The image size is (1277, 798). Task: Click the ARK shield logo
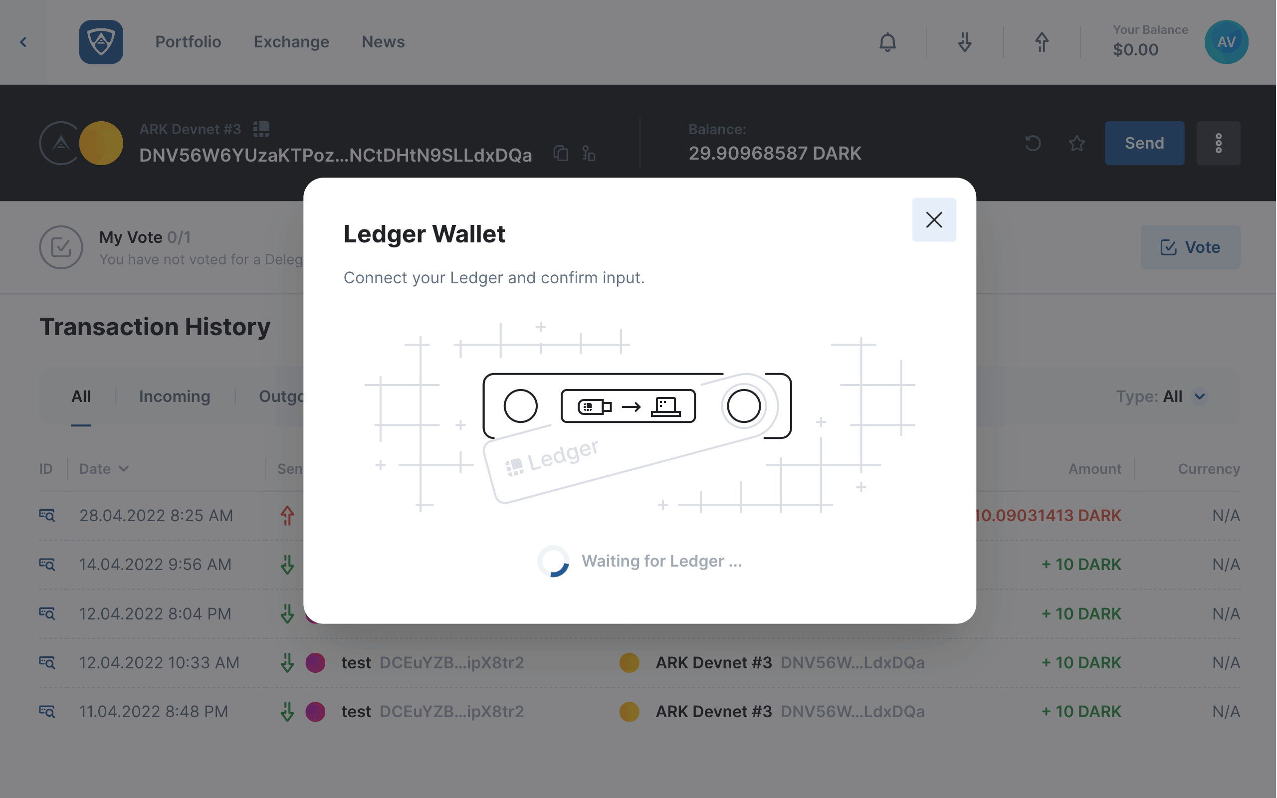click(x=101, y=42)
